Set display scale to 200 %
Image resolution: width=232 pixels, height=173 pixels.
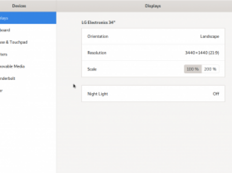[x=210, y=69]
